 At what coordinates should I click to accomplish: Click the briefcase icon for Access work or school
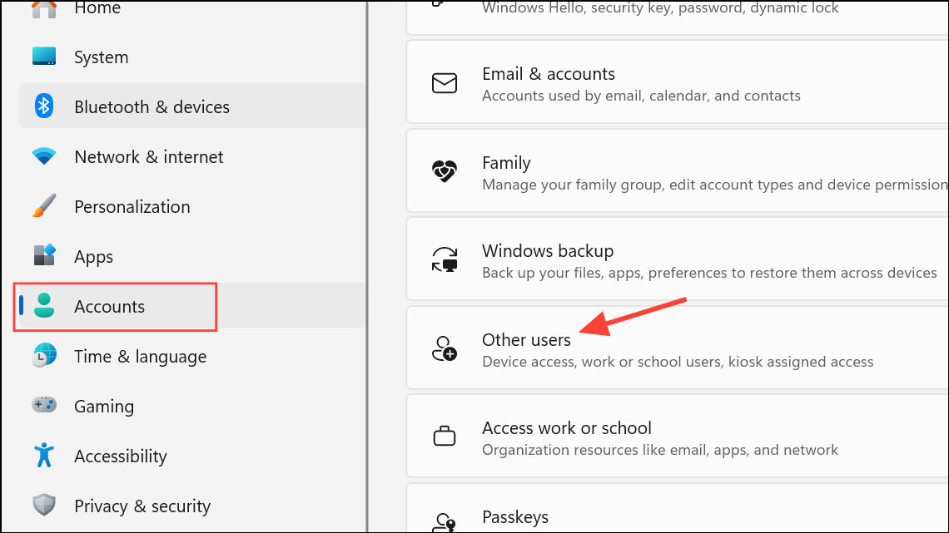445,437
